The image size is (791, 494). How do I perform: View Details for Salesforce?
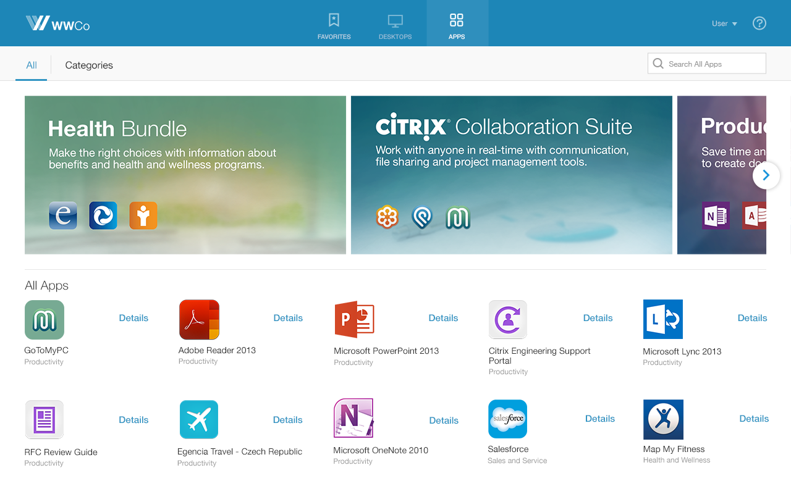pos(599,419)
